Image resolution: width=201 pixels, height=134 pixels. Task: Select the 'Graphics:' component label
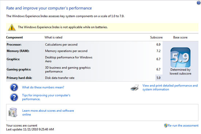(13, 59)
